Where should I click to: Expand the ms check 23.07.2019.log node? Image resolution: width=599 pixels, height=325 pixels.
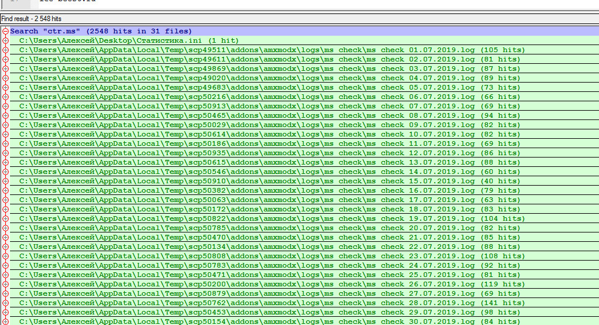pyautogui.click(x=5, y=256)
